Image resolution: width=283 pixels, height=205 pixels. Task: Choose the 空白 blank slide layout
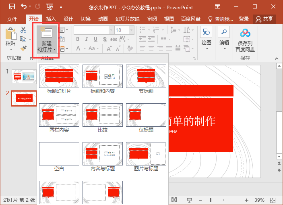coord(59,157)
